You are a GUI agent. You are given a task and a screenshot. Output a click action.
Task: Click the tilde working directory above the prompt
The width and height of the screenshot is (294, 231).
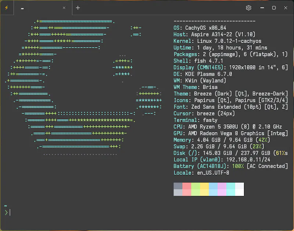(6, 206)
